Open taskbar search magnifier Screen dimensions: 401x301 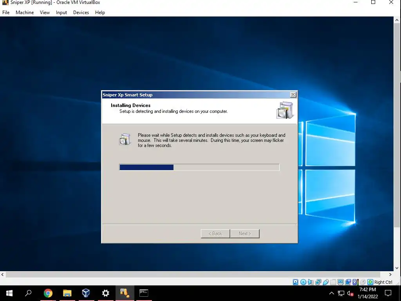[28, 293]
